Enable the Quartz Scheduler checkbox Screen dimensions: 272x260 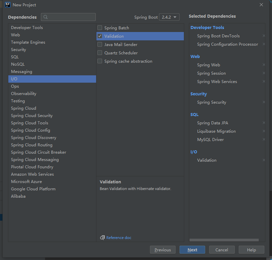click(x=100, y=53)
